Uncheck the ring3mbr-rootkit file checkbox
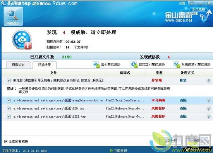The width and height of the screenshot is (213, 153). 9,101
